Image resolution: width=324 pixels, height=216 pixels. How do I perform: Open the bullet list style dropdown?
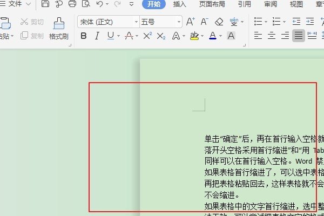click(266, 22)
